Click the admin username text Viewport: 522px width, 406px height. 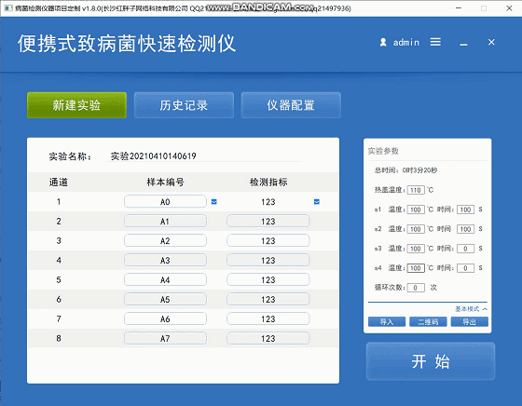tap(406, 43)
